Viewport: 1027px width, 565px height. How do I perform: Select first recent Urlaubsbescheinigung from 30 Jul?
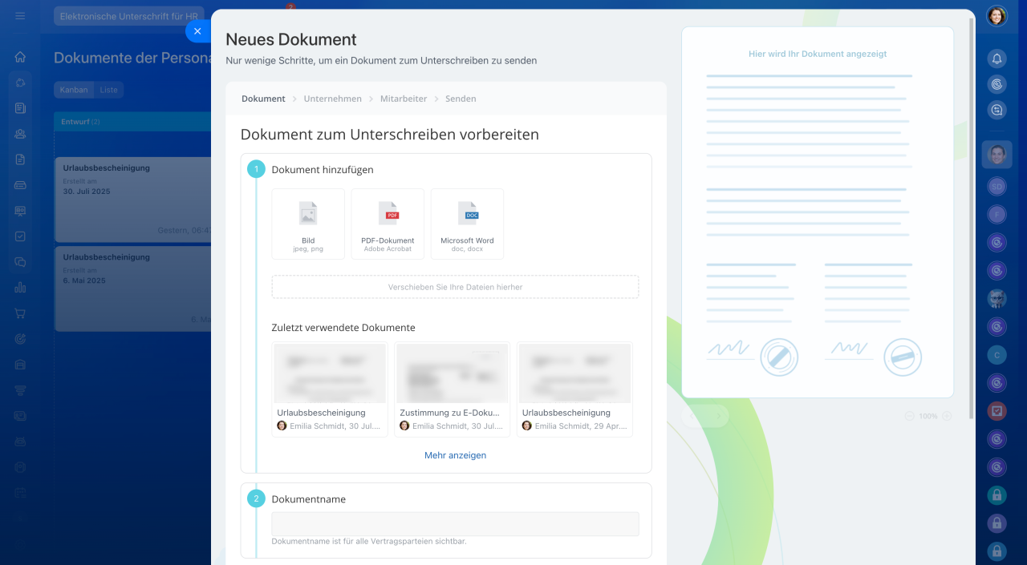click(330, 389)
